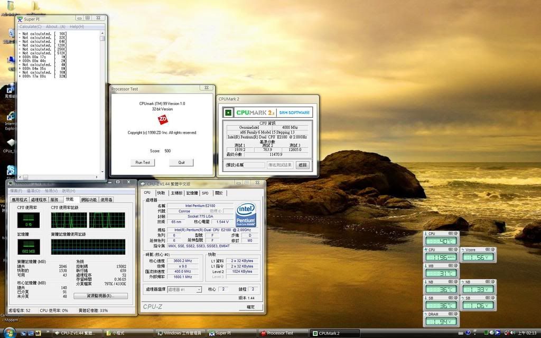The image size is (541, 338).
Task: Switch to Processor Test taskbar button
Action: click(283, 333)
